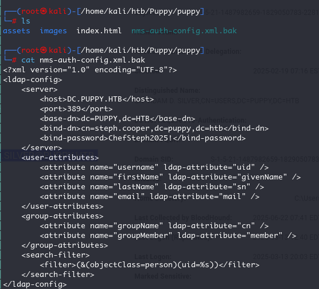The image size is (319, 289).
Task: Click the ChefSteph2025! bind password text
Action: point(141,138)
